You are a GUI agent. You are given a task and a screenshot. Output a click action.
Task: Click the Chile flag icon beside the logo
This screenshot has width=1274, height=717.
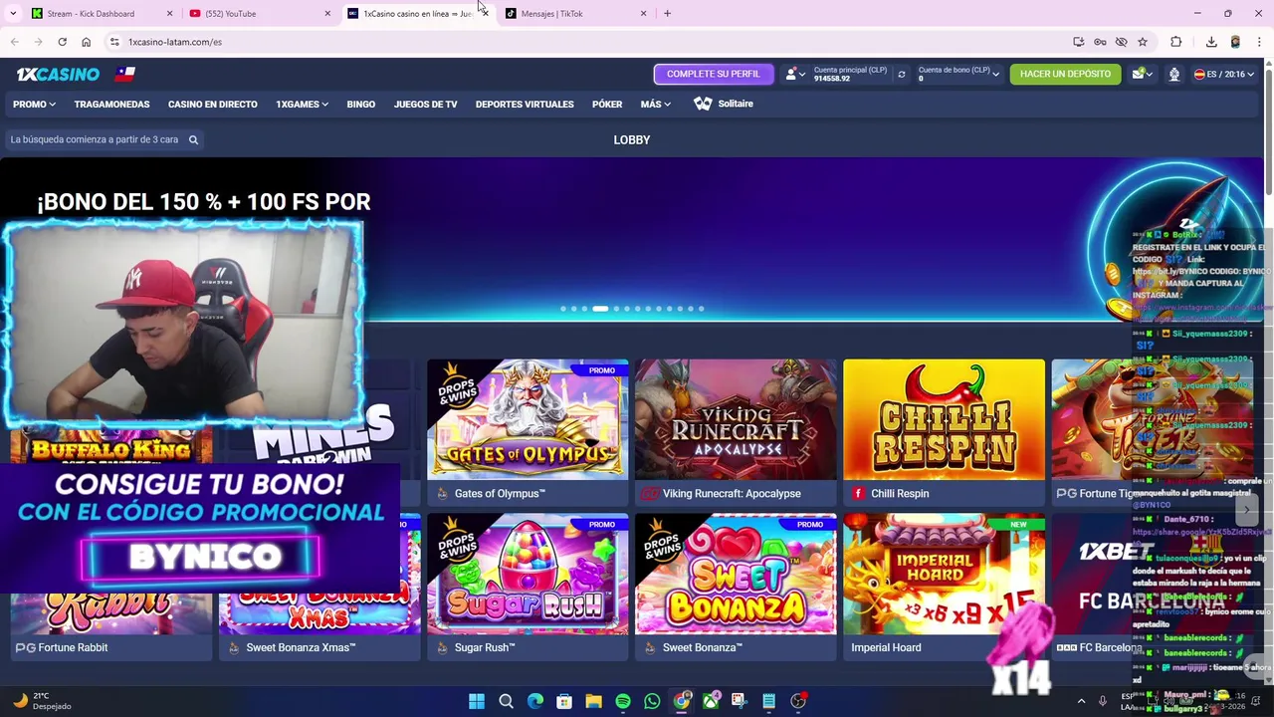point(124,74)
